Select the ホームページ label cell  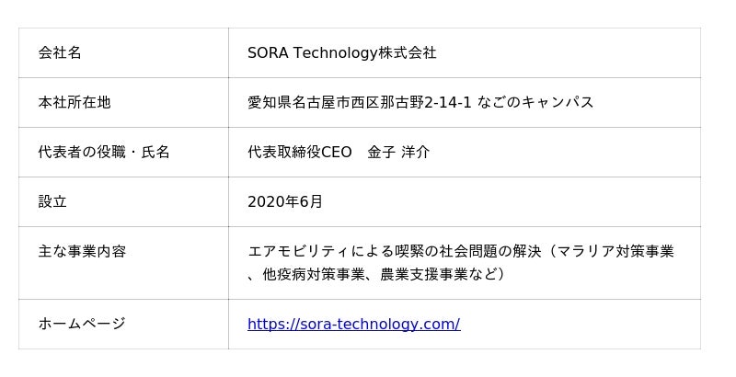[x=82, y=324]
